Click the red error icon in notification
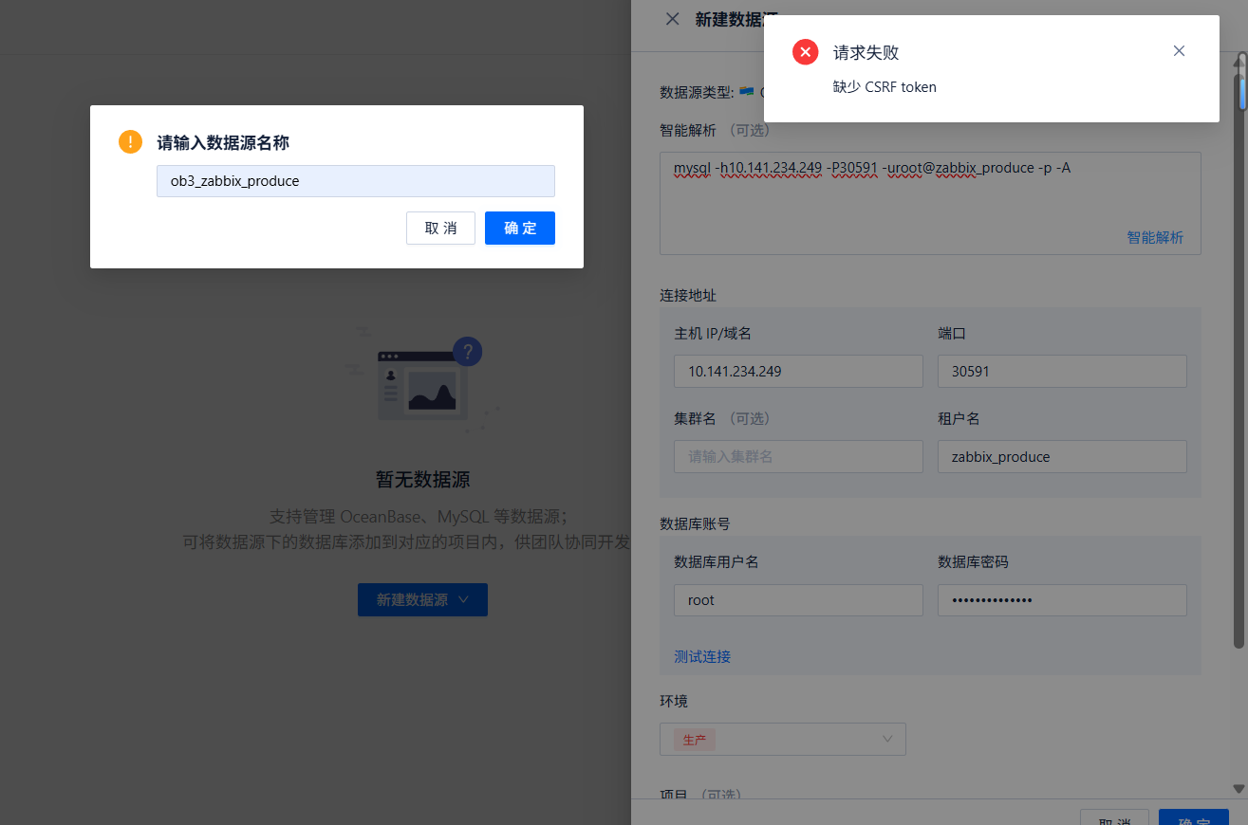Screen dimensions: 1248x825 pos(805,52)
